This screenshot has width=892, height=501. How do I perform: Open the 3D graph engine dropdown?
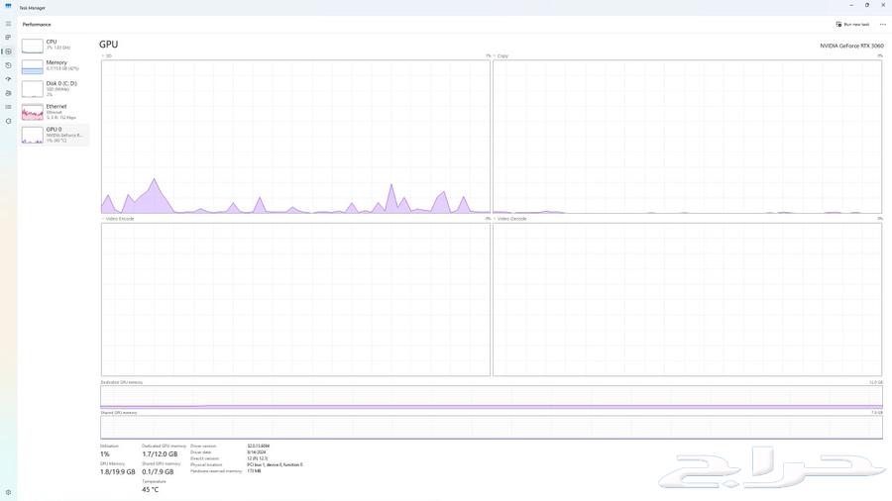[105, 55]
